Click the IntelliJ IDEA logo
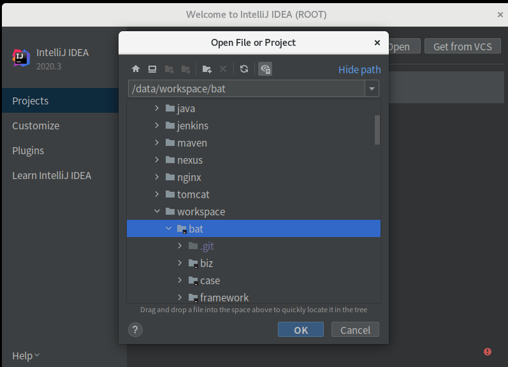The height and width of the screenshot is (367, 508). (x=21, y=58)
